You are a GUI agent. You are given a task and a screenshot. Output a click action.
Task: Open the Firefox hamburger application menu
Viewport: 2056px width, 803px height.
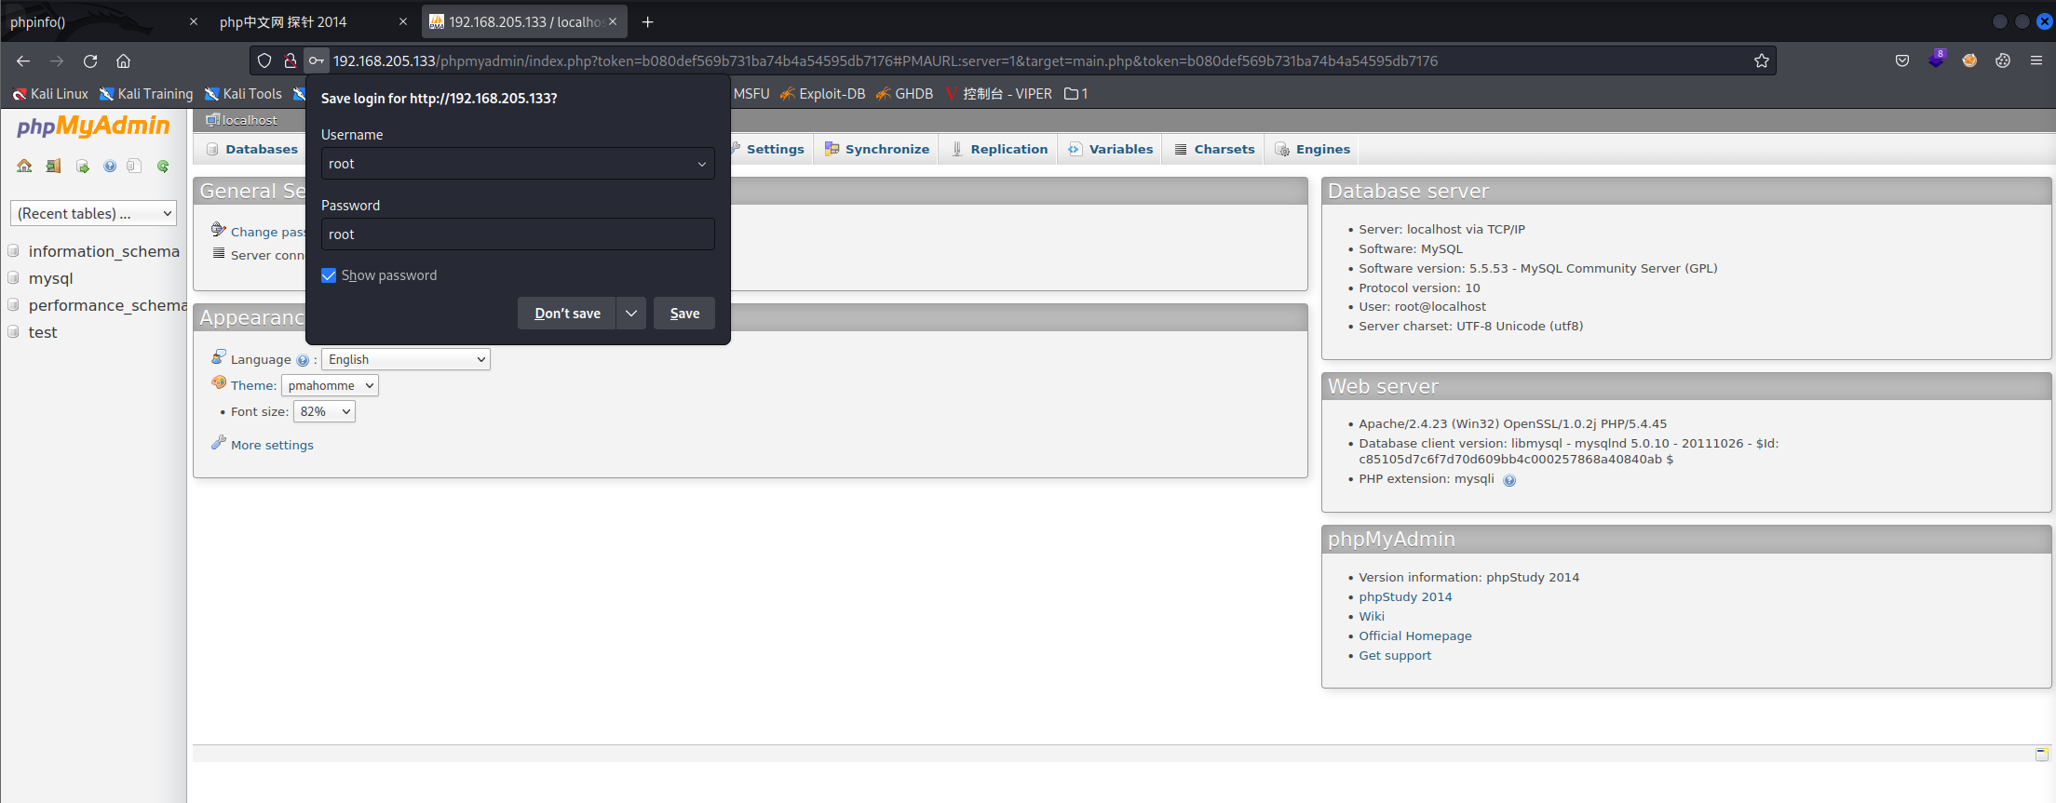pyautogui.click(x=2036, y=60)
